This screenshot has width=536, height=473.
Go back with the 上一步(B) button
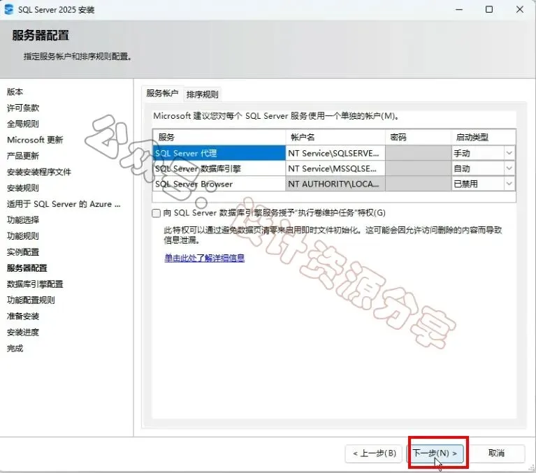tap(374, 453)
